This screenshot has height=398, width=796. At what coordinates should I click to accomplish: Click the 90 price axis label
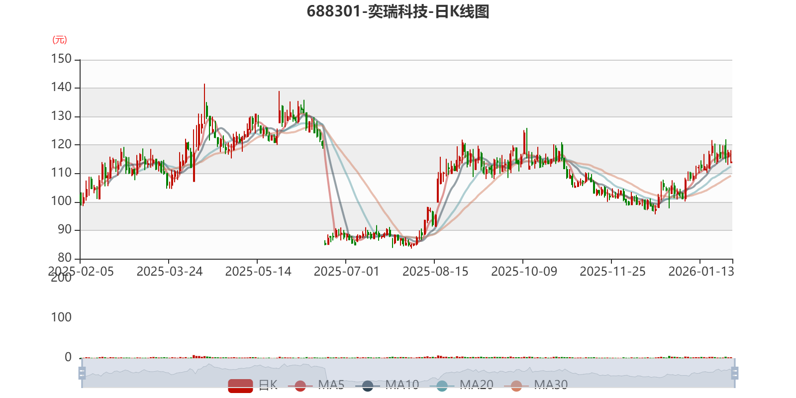click(65, 229)
